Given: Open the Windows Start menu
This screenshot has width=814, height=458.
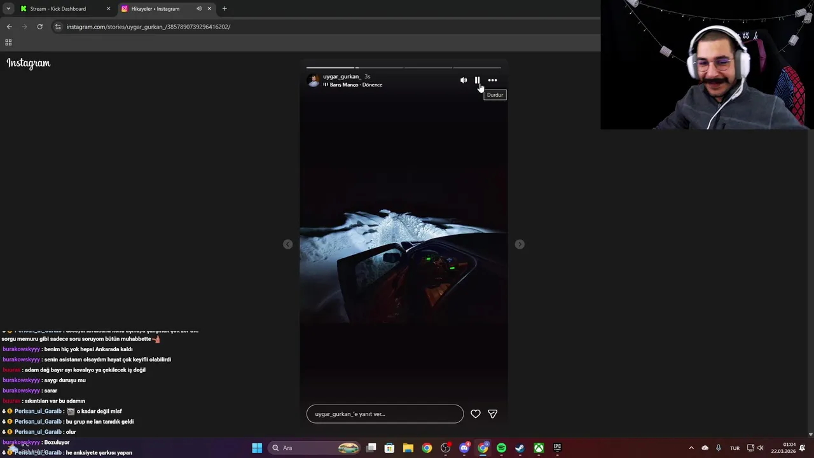Looking at the screenshot, I should [x=257, y=448].
